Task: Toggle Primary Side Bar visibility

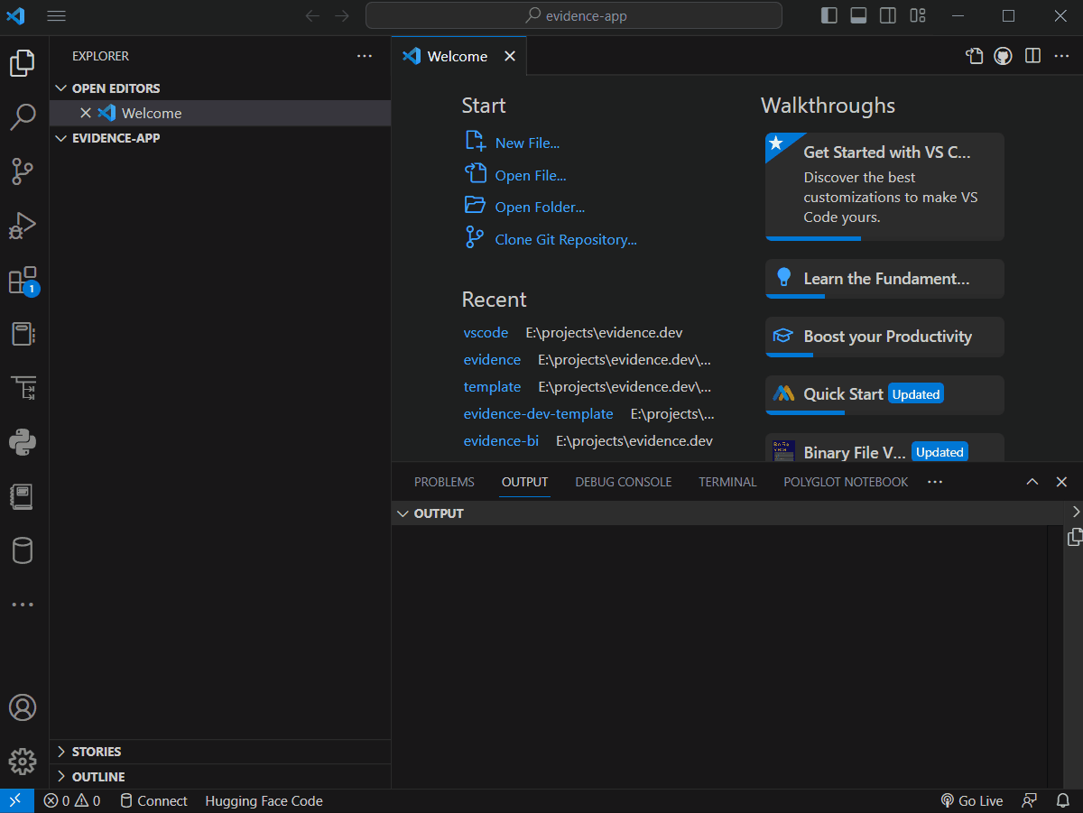Action: (828, 15)
